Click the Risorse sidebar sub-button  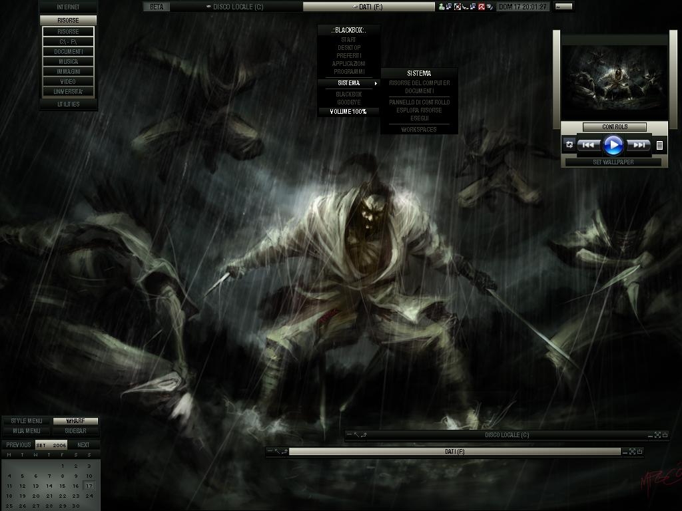(x=69, y=32)
